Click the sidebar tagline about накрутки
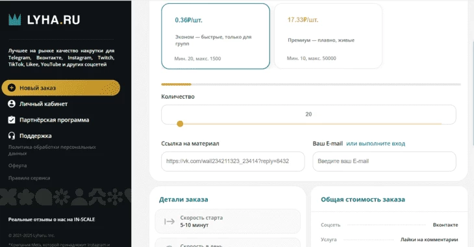Screen dimensions: 474x247 pos(61,57)
